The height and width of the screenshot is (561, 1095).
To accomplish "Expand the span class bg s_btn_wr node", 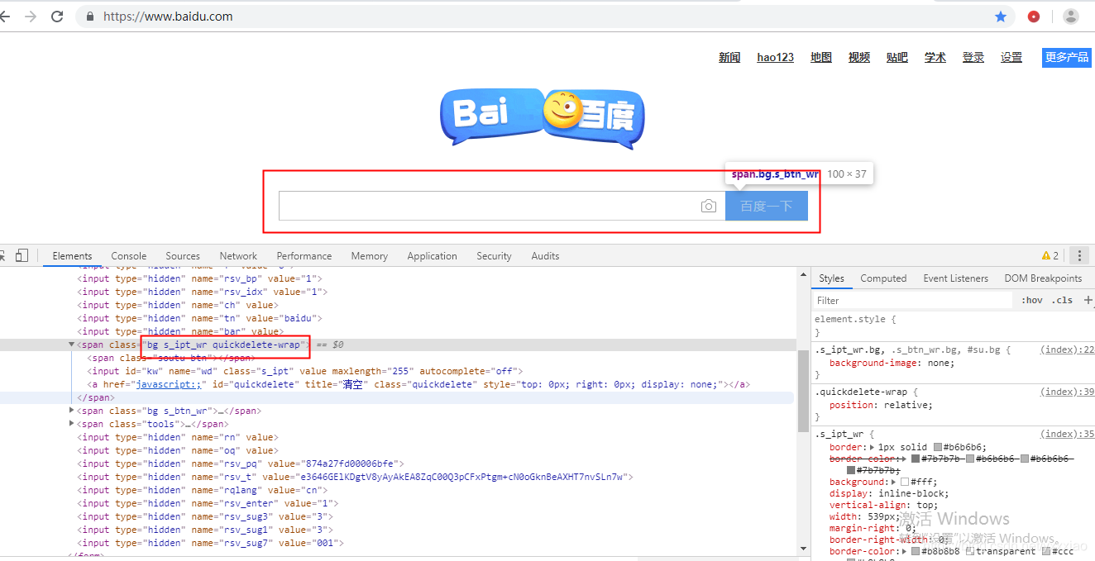I will click(72, 411).
